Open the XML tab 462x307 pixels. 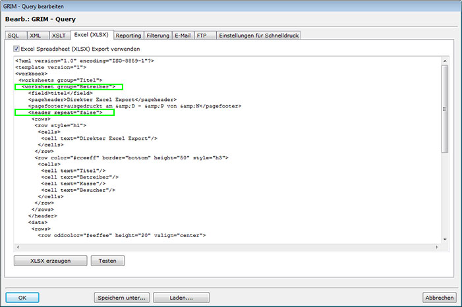tap(35, 35)
